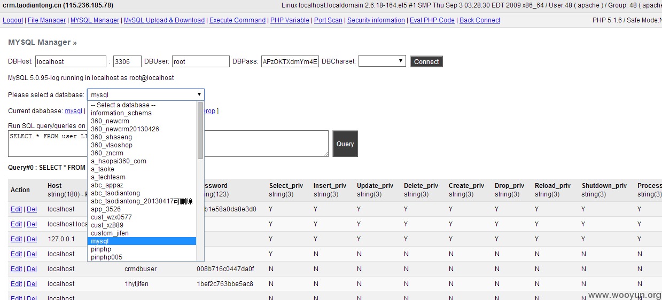Delete the 127.0.0.1 user row
This screenshot has height=300, width=662.
32,239
